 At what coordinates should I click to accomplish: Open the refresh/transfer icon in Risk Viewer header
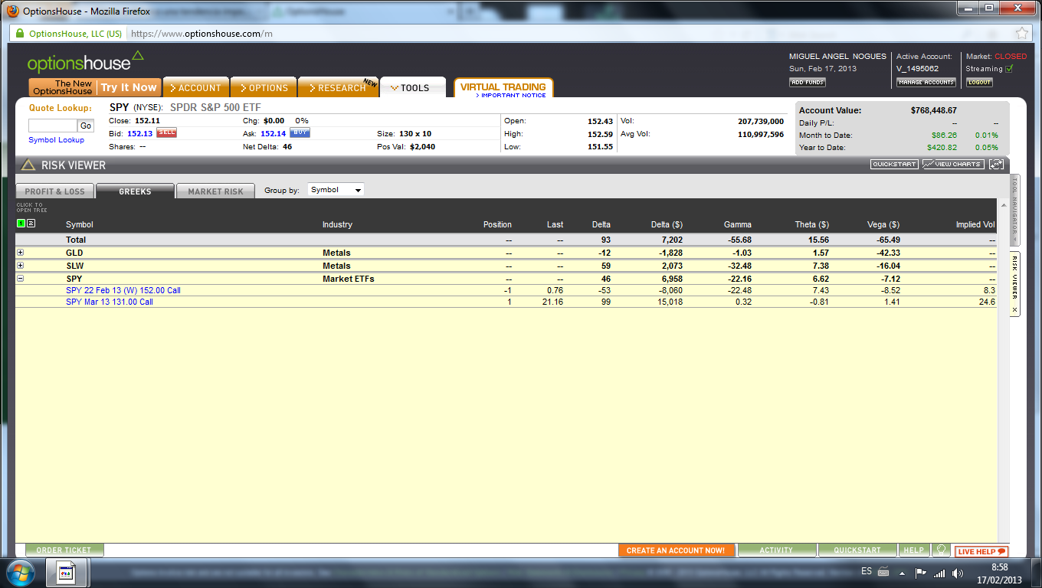point(996,164)
